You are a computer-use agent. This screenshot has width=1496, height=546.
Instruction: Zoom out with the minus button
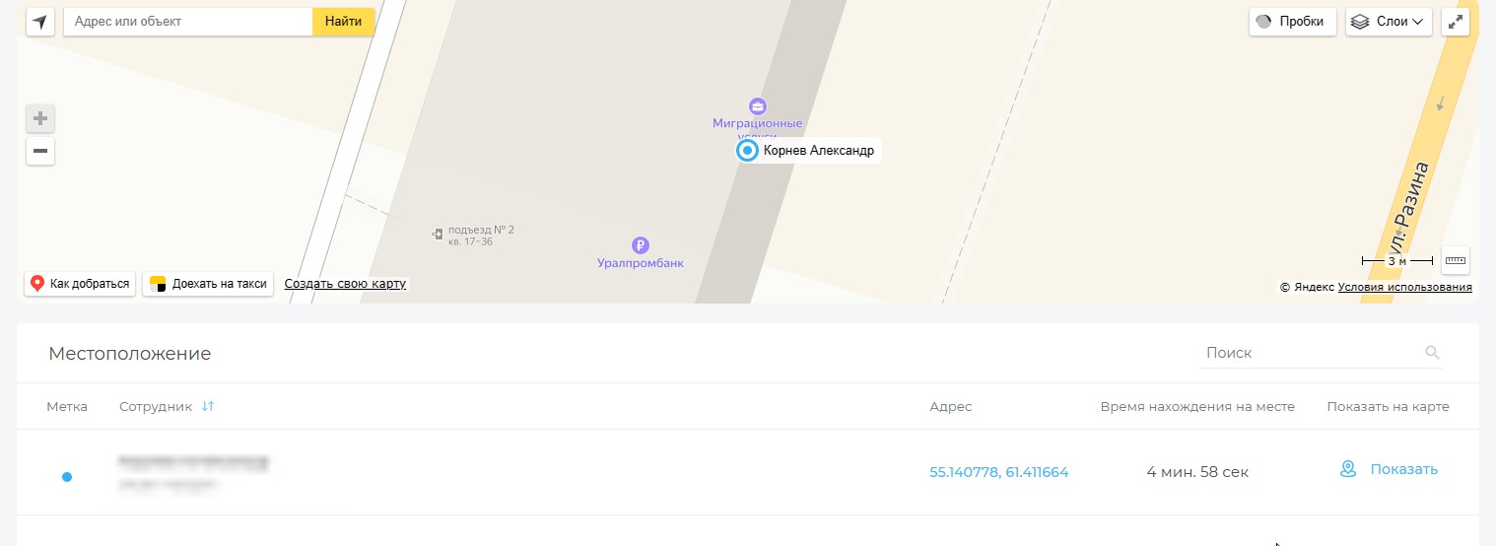40,152
